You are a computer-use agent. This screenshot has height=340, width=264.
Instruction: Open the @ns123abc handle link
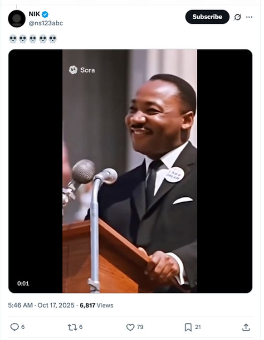click(x=46, y=23)
